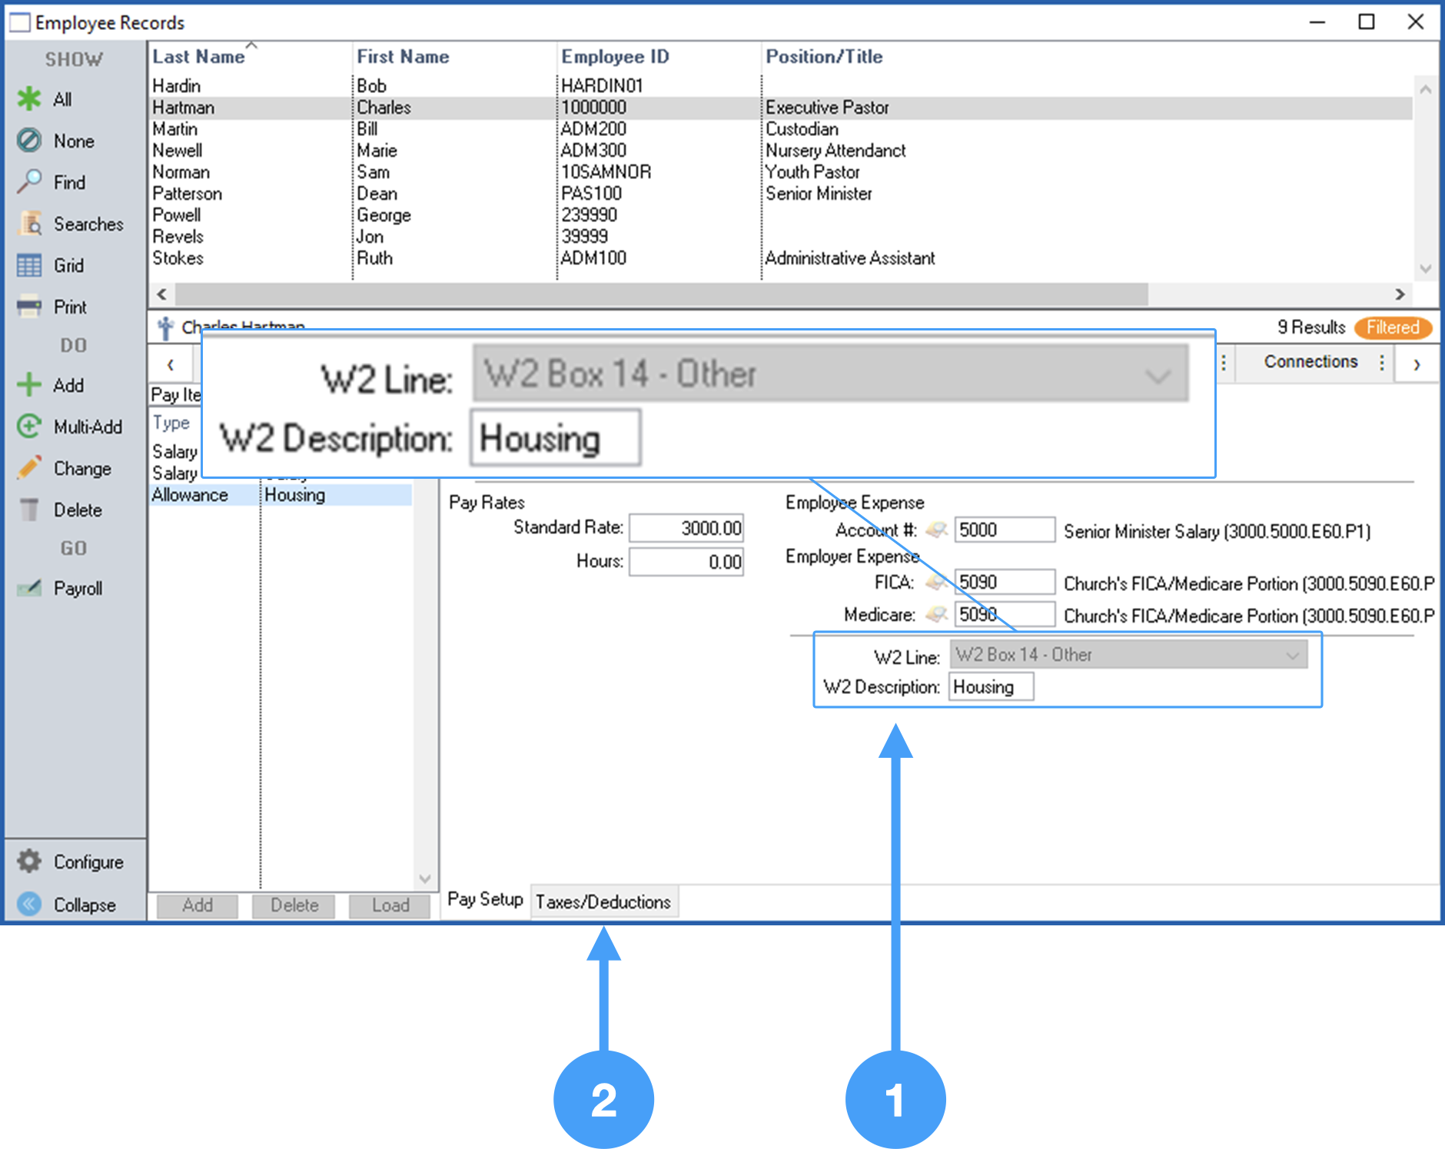The height and width of the screenshot is (1149, 1445).
Task: Open Configure gear in sidebar
Action: 29,862
